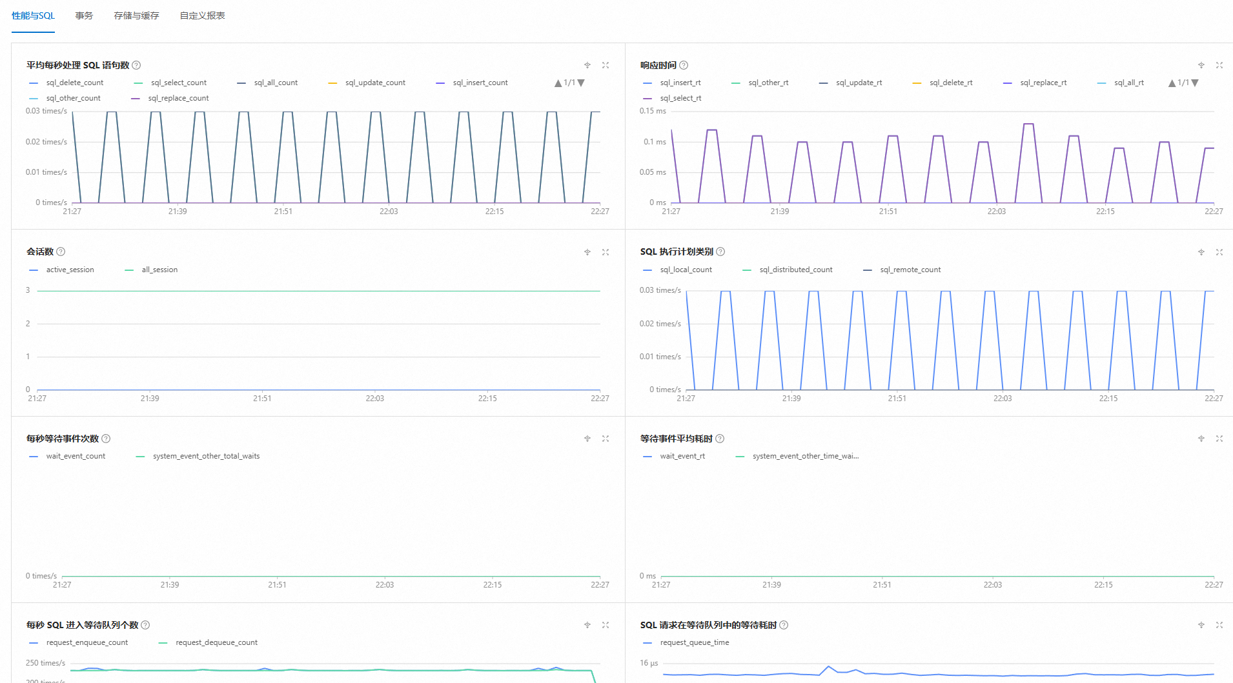Viewport: 1233px width, 683px height.
Task: Expand 响应时间 chart to fullscreen
Action: tap(1219, 65)
